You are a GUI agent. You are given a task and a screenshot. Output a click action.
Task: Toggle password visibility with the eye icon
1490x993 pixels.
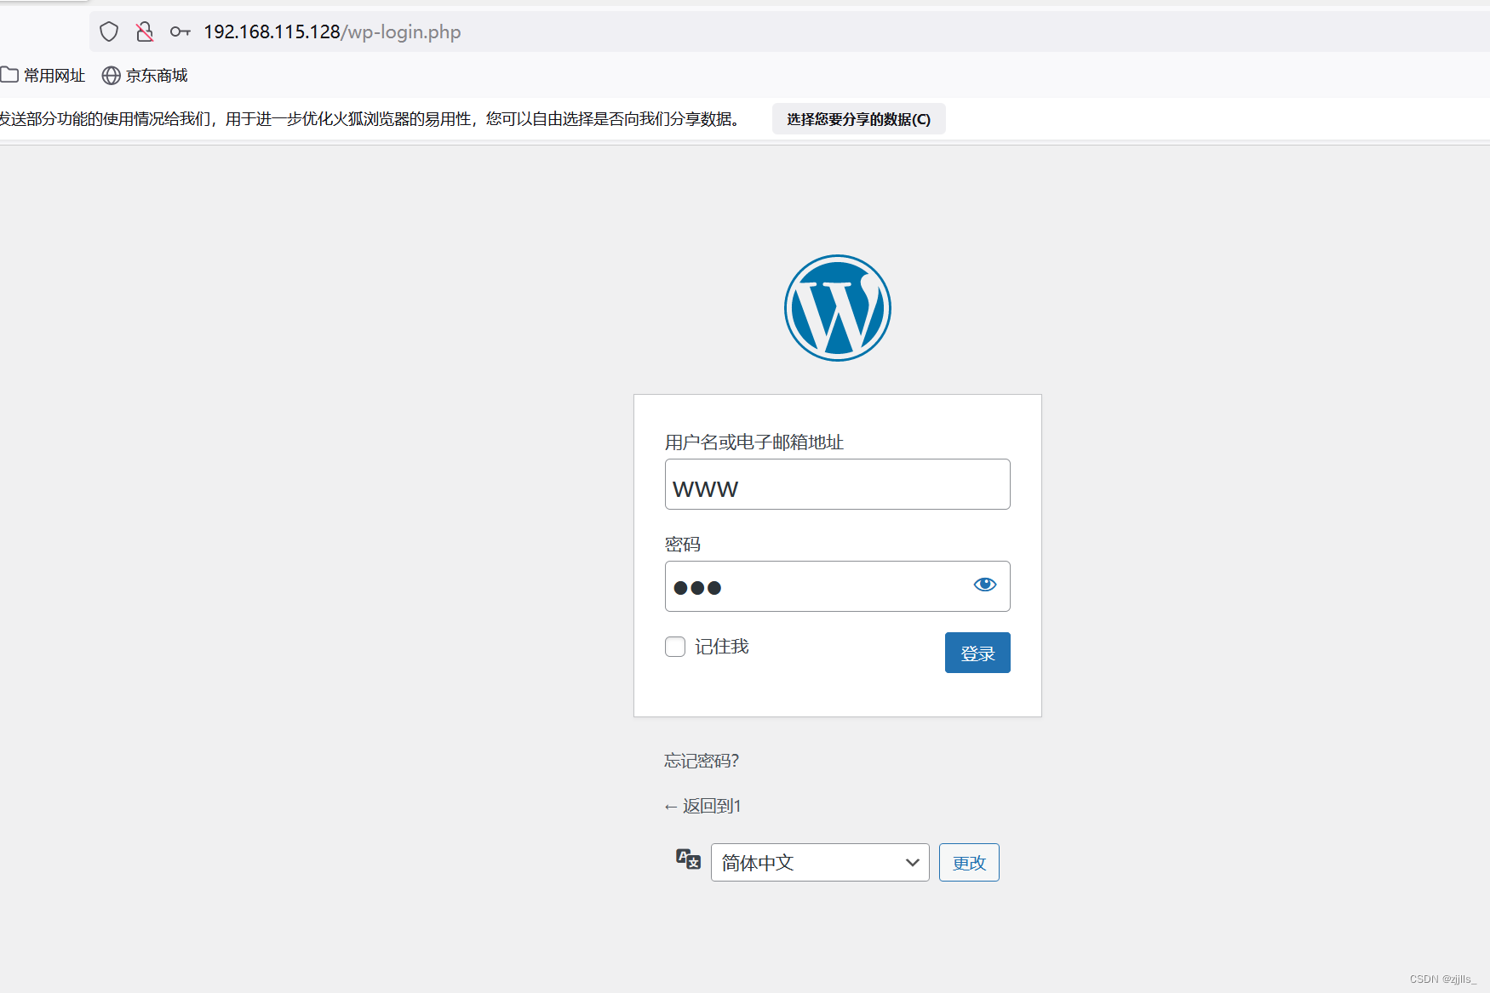(984, 585)
